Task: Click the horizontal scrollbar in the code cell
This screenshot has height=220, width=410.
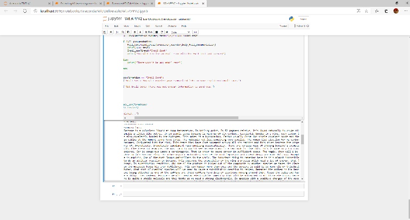Action: tap(186, 118)
